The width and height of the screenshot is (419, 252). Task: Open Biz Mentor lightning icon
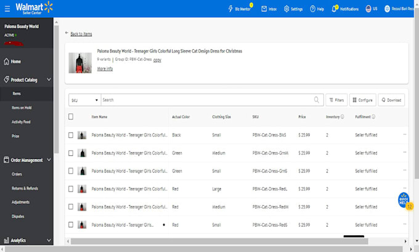pyautogui.click(x=230, y=9)
